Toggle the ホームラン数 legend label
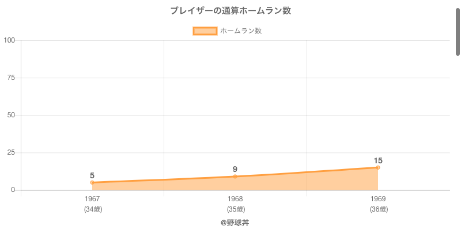 click(241, 31)
